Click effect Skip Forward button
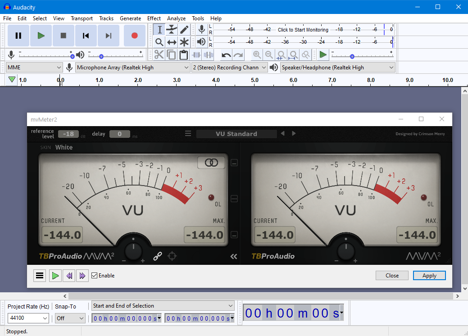The image size is (468, 336). pos(82,276)
